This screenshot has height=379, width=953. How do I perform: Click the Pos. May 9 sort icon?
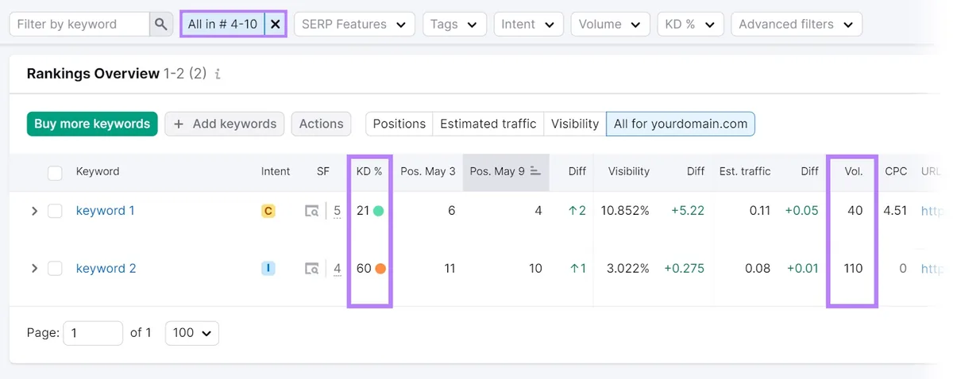[x=535, y=171]
